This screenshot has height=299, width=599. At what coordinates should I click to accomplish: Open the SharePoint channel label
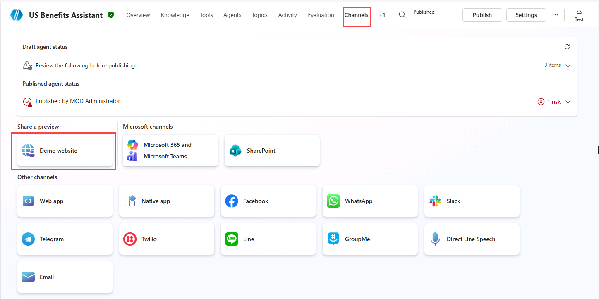click(261, 151)
